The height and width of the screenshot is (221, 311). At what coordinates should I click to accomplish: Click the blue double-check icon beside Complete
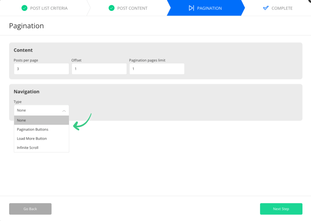coord(265,8)
